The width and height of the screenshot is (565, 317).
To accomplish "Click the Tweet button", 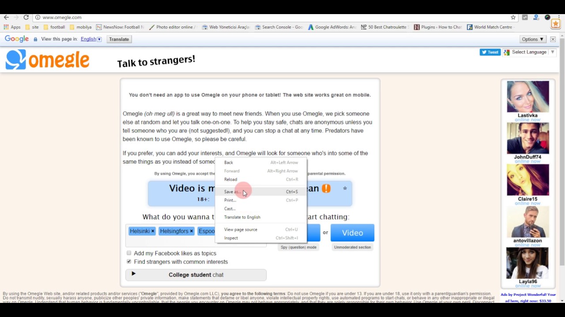I will tap(490, 52).
